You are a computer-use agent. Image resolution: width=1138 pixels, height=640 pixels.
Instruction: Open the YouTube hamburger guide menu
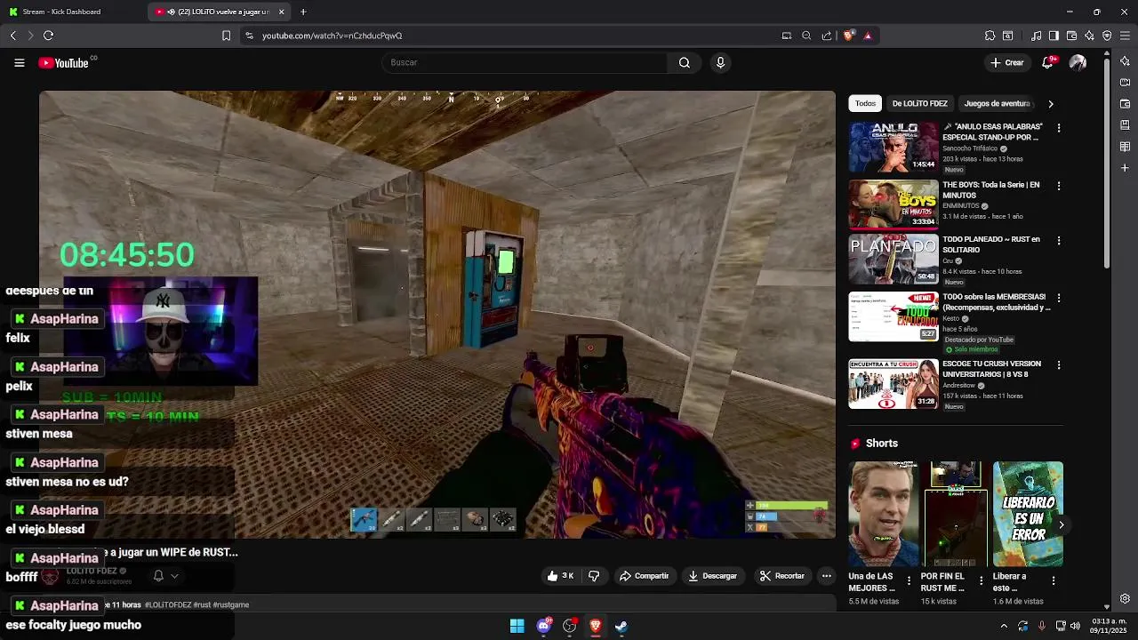pyautogui.click(x=19, y=62)
